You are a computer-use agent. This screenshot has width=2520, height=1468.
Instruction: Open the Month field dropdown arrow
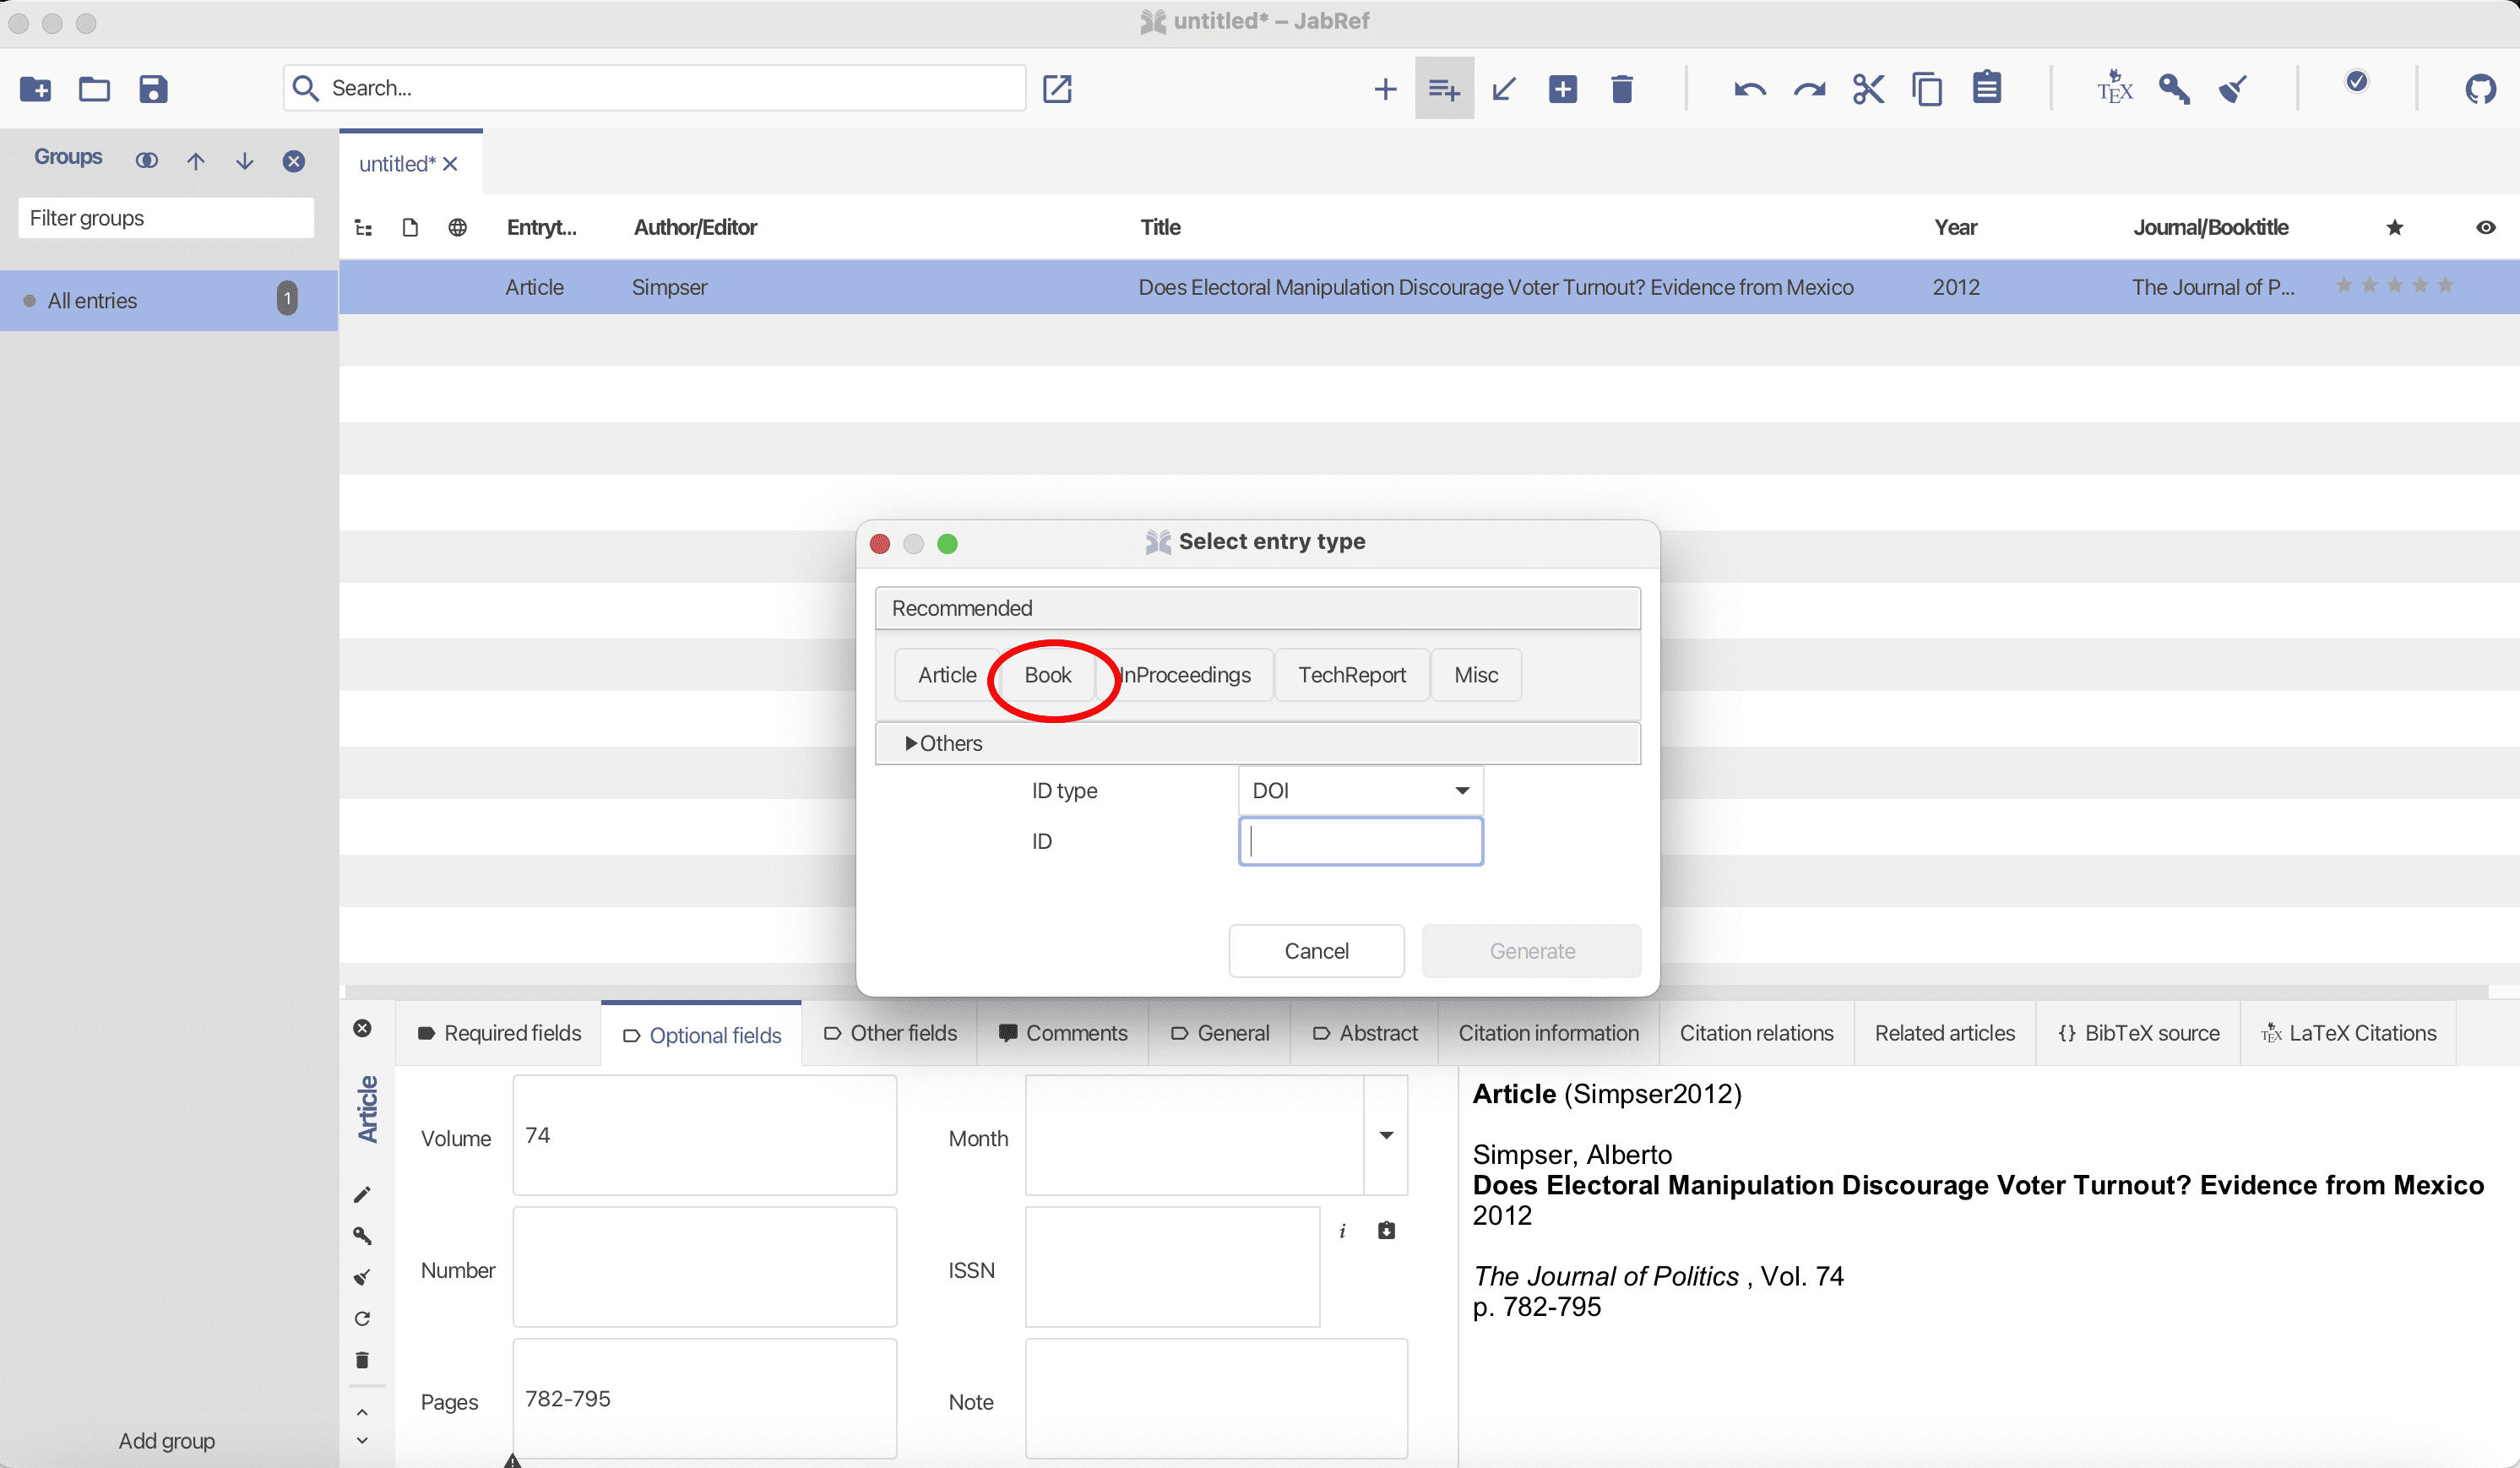[1386, 1135]
